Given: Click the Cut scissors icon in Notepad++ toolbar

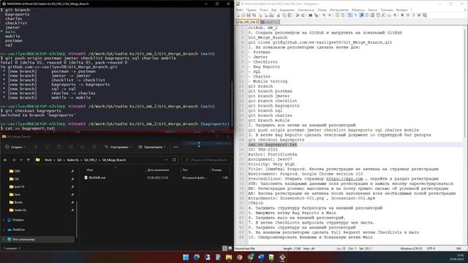Looking at the screenshot, I should tap(278, 15).
